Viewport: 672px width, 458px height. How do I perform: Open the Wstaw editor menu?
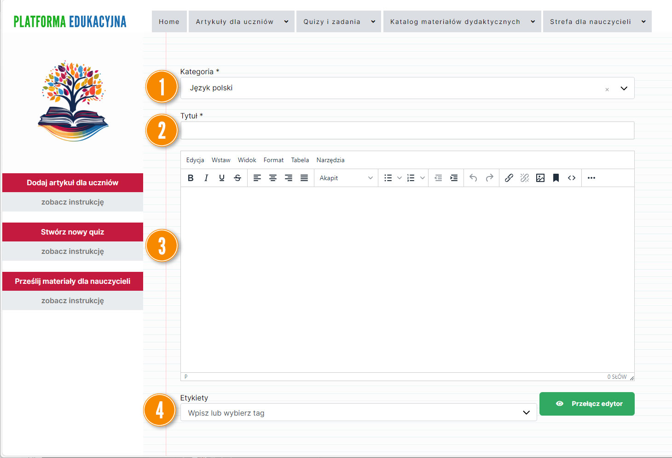coord(221,160)
